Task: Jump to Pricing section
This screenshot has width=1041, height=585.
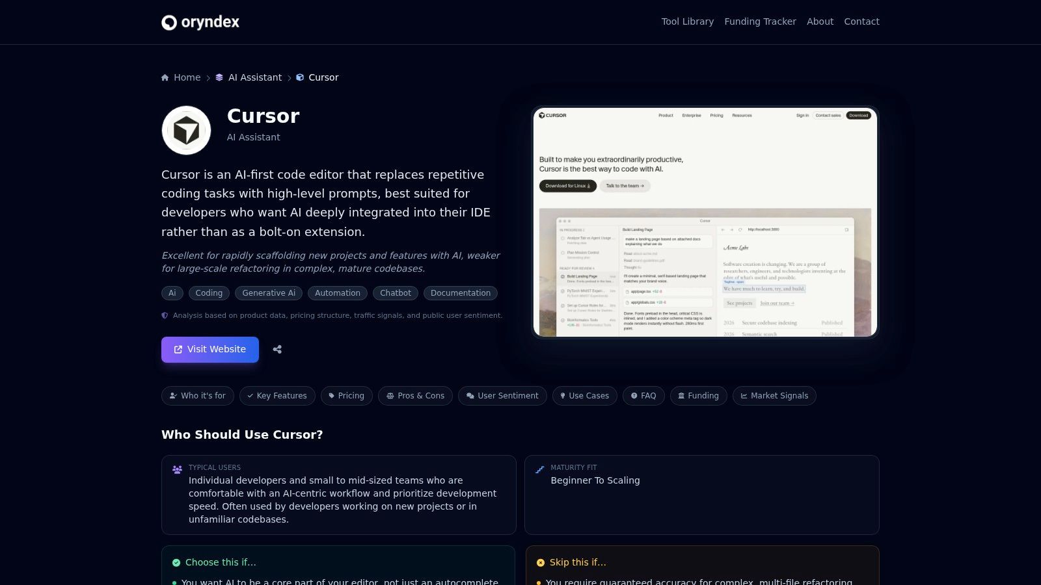Action: point(347,396)
